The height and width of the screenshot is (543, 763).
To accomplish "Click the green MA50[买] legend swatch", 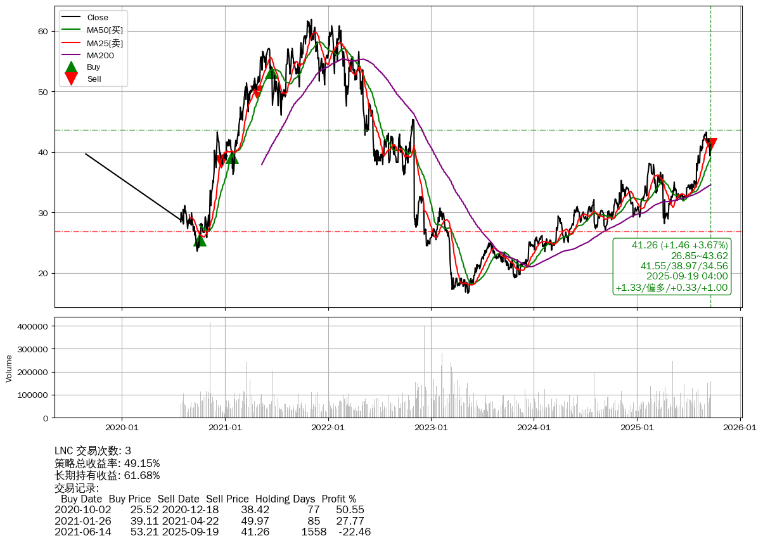I will coord(72,30).
